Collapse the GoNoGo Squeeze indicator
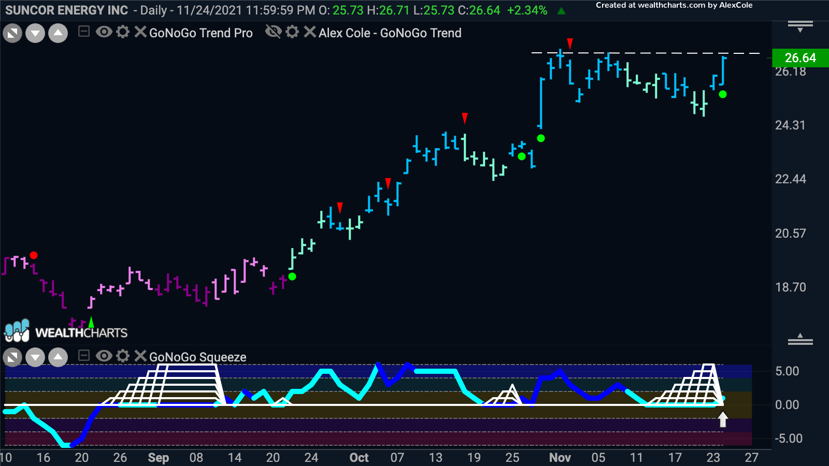 coord(83,356)
